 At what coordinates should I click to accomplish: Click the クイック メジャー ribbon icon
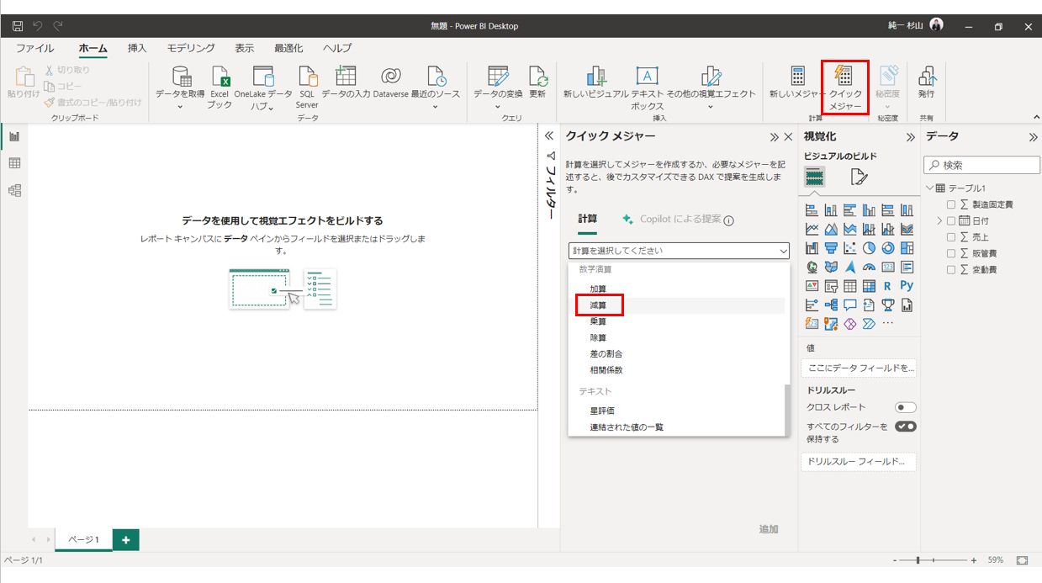click(x=845, y=77)
